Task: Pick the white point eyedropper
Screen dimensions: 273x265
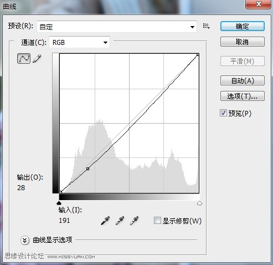Action: pyautogui.click(x=134, y=221)
